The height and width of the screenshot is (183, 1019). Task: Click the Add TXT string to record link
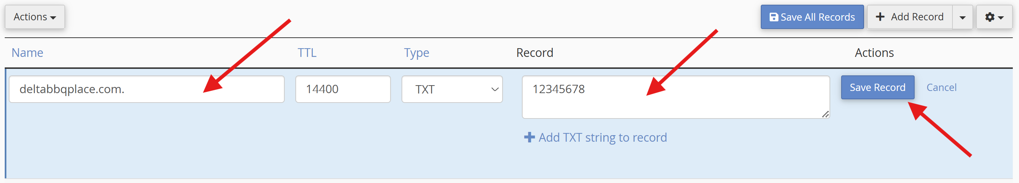602,137
